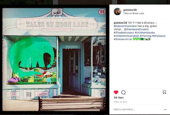Open gabdaw38 username in header

[130, 10]
